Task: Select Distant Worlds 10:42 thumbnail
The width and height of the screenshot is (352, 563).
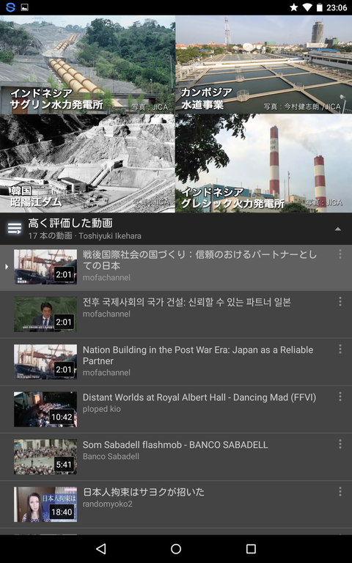Action: pyautogui.click(x=45, y=409)
